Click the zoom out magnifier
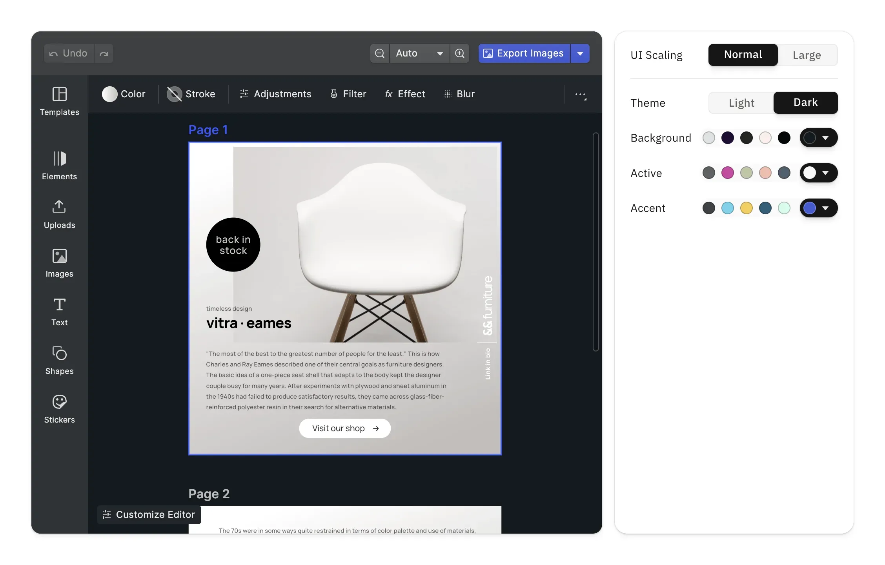Screen dimensions: 885x565 click(x=380, y=53)
